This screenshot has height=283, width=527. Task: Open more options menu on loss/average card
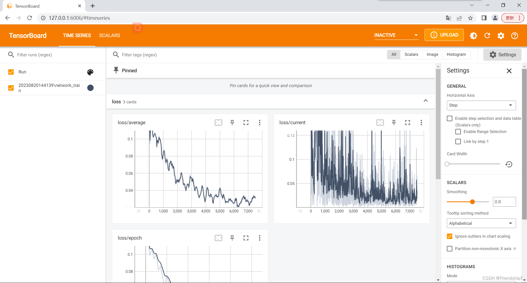(x=260, y=123)
